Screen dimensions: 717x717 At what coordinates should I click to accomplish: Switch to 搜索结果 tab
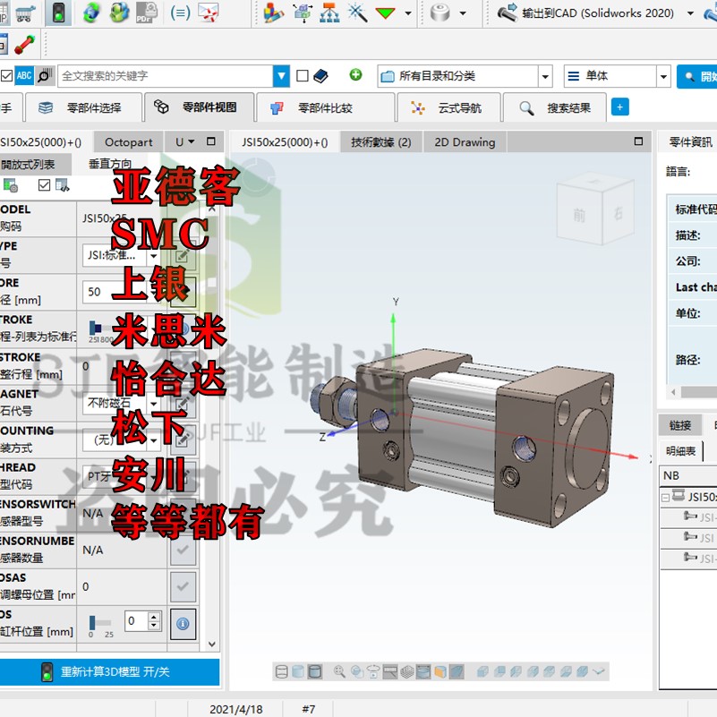(x=555, y=108)
